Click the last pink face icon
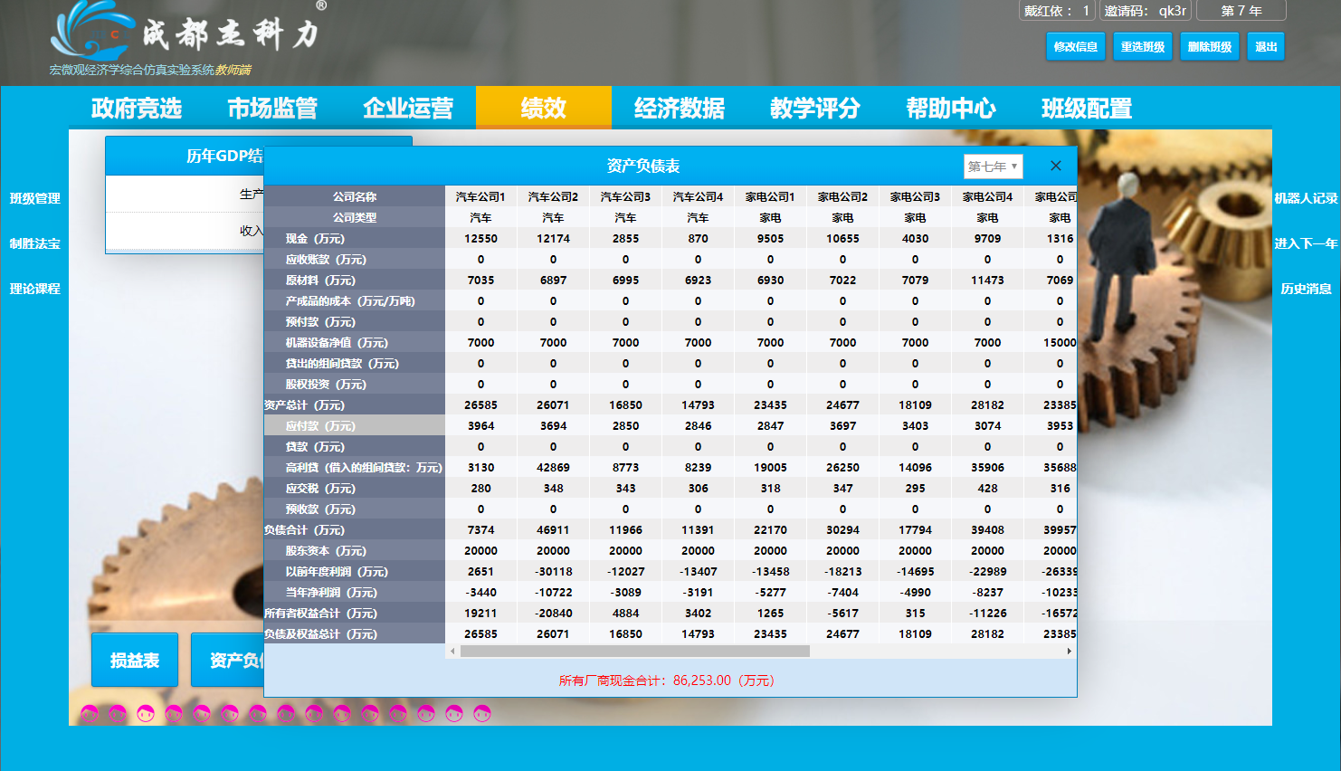The height and width of the screenshot is (771, 1341). click(482, 713)
